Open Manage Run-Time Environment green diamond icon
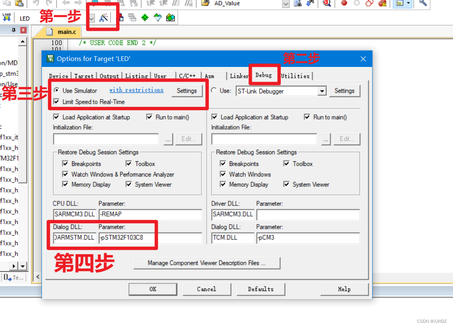Viewport: 453px width, 327px height. point(145,18)
